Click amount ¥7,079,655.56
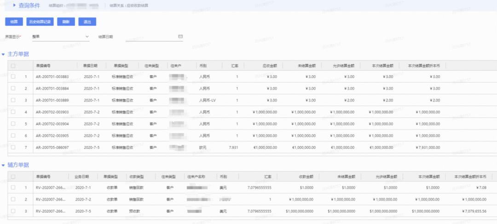 pyautogui.click(x=474, y=211)
